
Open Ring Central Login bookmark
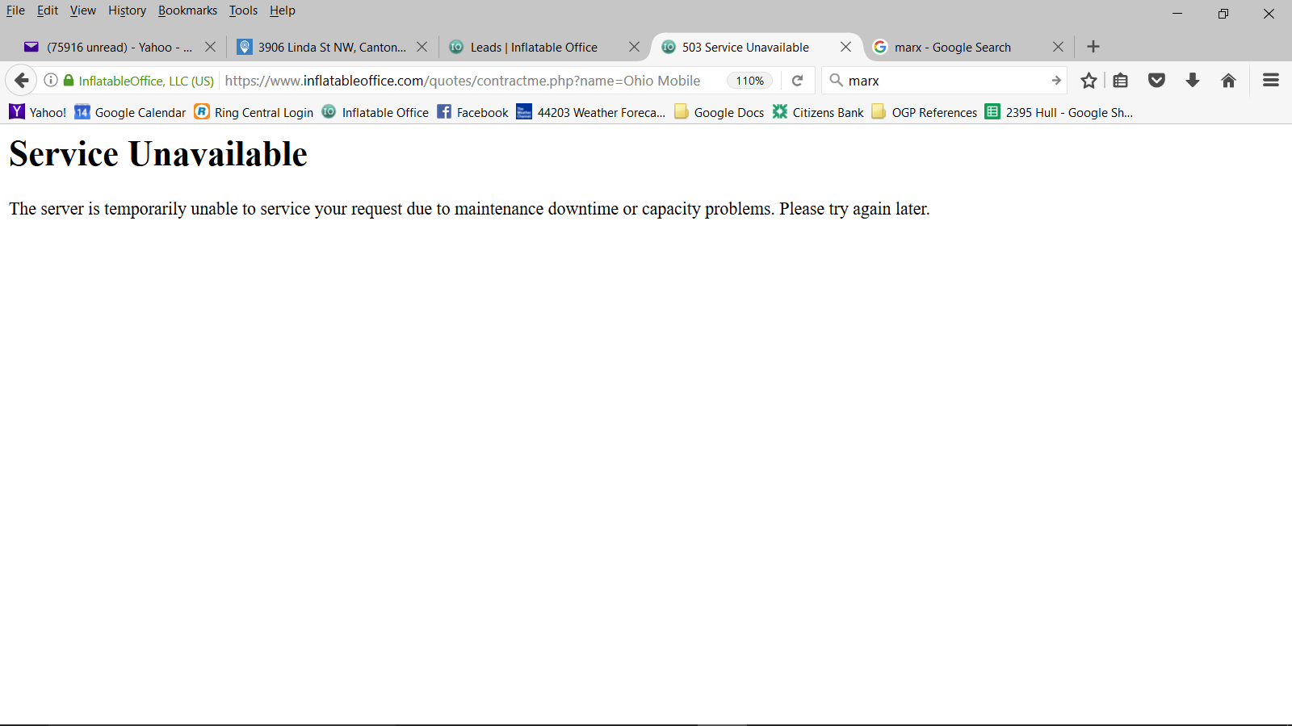(254, 112)
